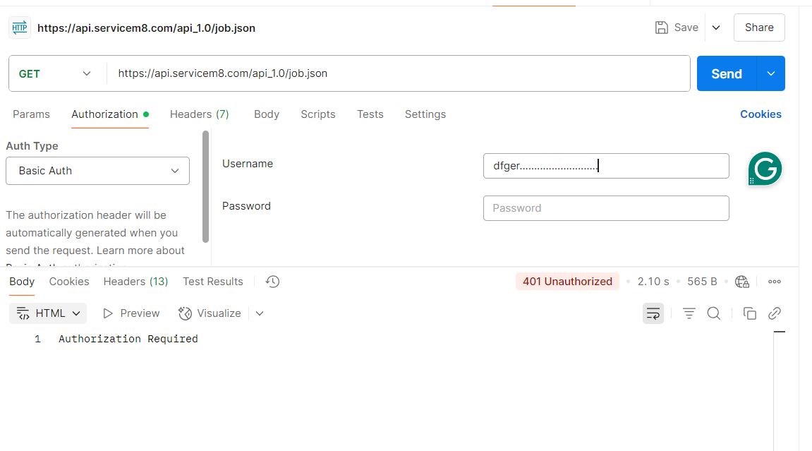This screenshot has height=451, width=812.
Task: Go to the Scripts tab
Action: pyautogui.click(x=318, y=114)
